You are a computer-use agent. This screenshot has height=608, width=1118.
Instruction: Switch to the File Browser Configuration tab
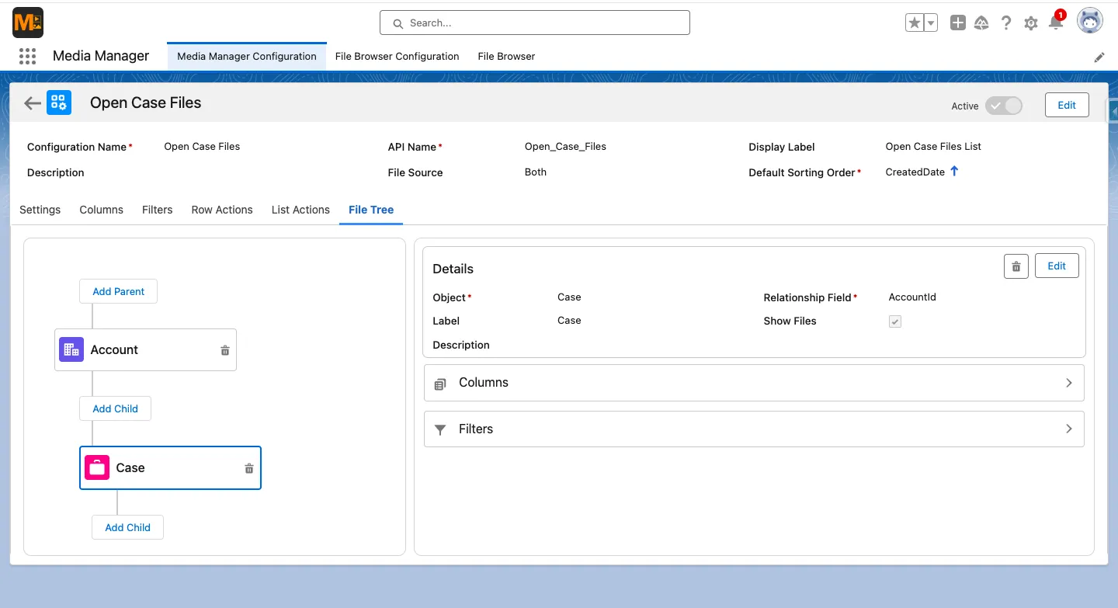point(397,56)
